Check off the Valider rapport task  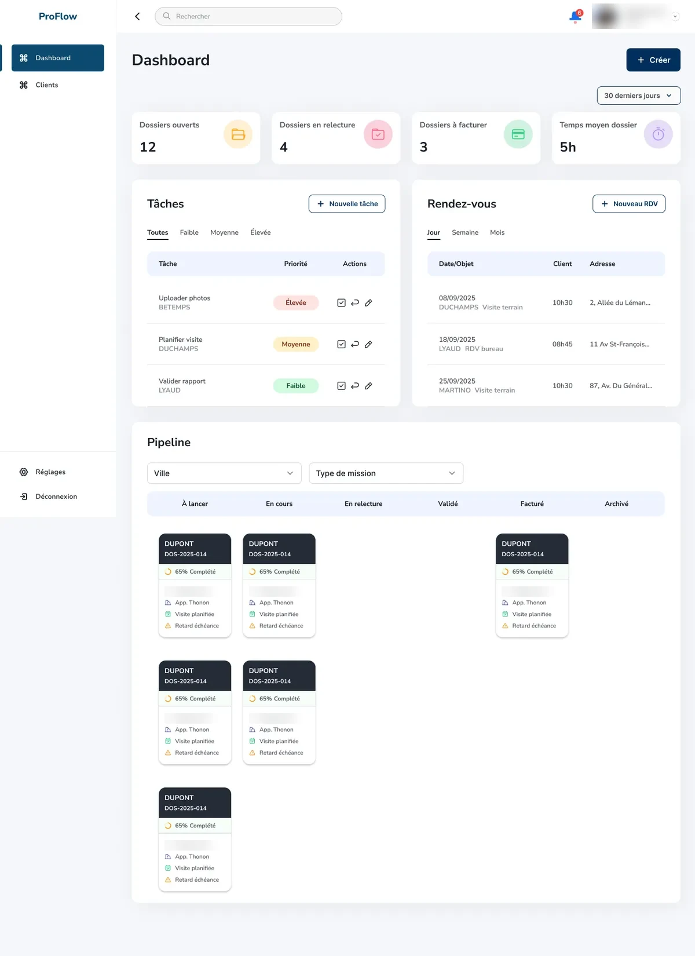click(x=341, y=386)
